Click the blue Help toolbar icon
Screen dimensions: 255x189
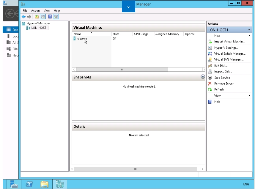point(50,17)
